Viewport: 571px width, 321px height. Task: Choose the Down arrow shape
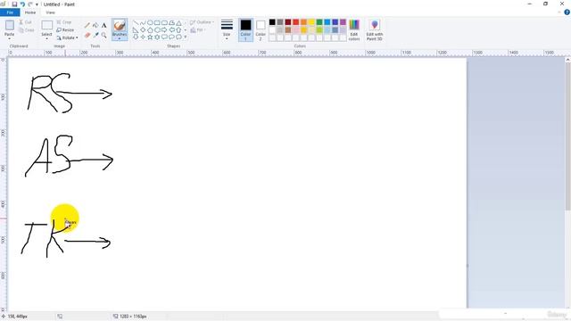tap(136, 37)
